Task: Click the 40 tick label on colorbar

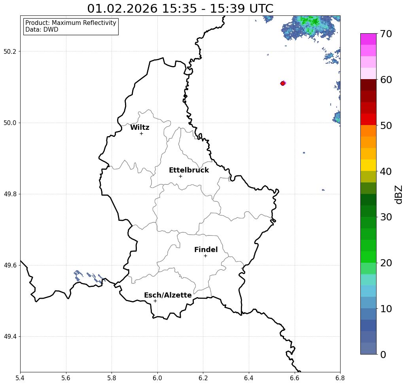Action: coord(386,171)
